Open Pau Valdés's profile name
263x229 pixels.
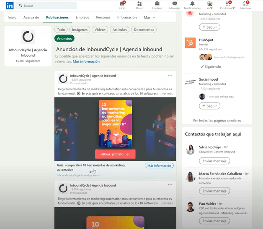(x=207, y=204)
